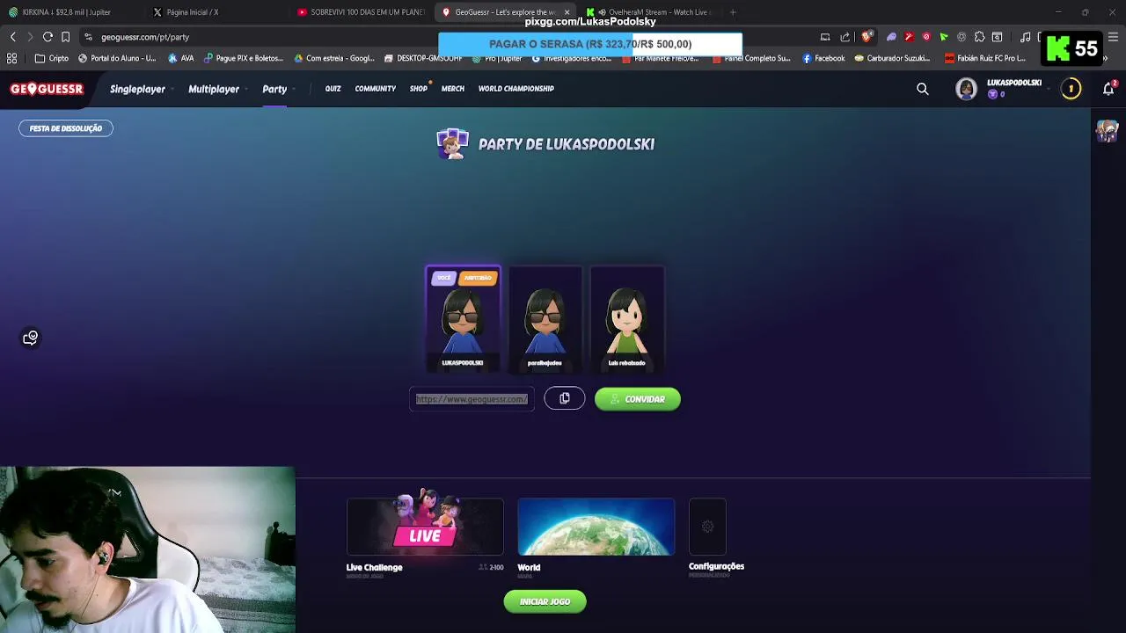Click Festa de Dissolução button
This screenshot has height=633, width=1126.
pyautogui.click(x=66, y=128)
